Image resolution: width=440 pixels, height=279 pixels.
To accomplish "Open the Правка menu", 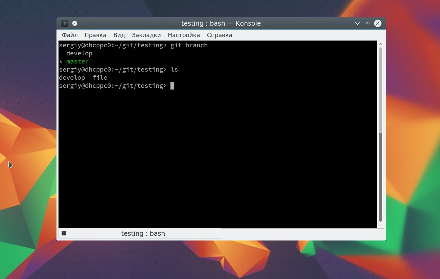I will coord(95,35).
